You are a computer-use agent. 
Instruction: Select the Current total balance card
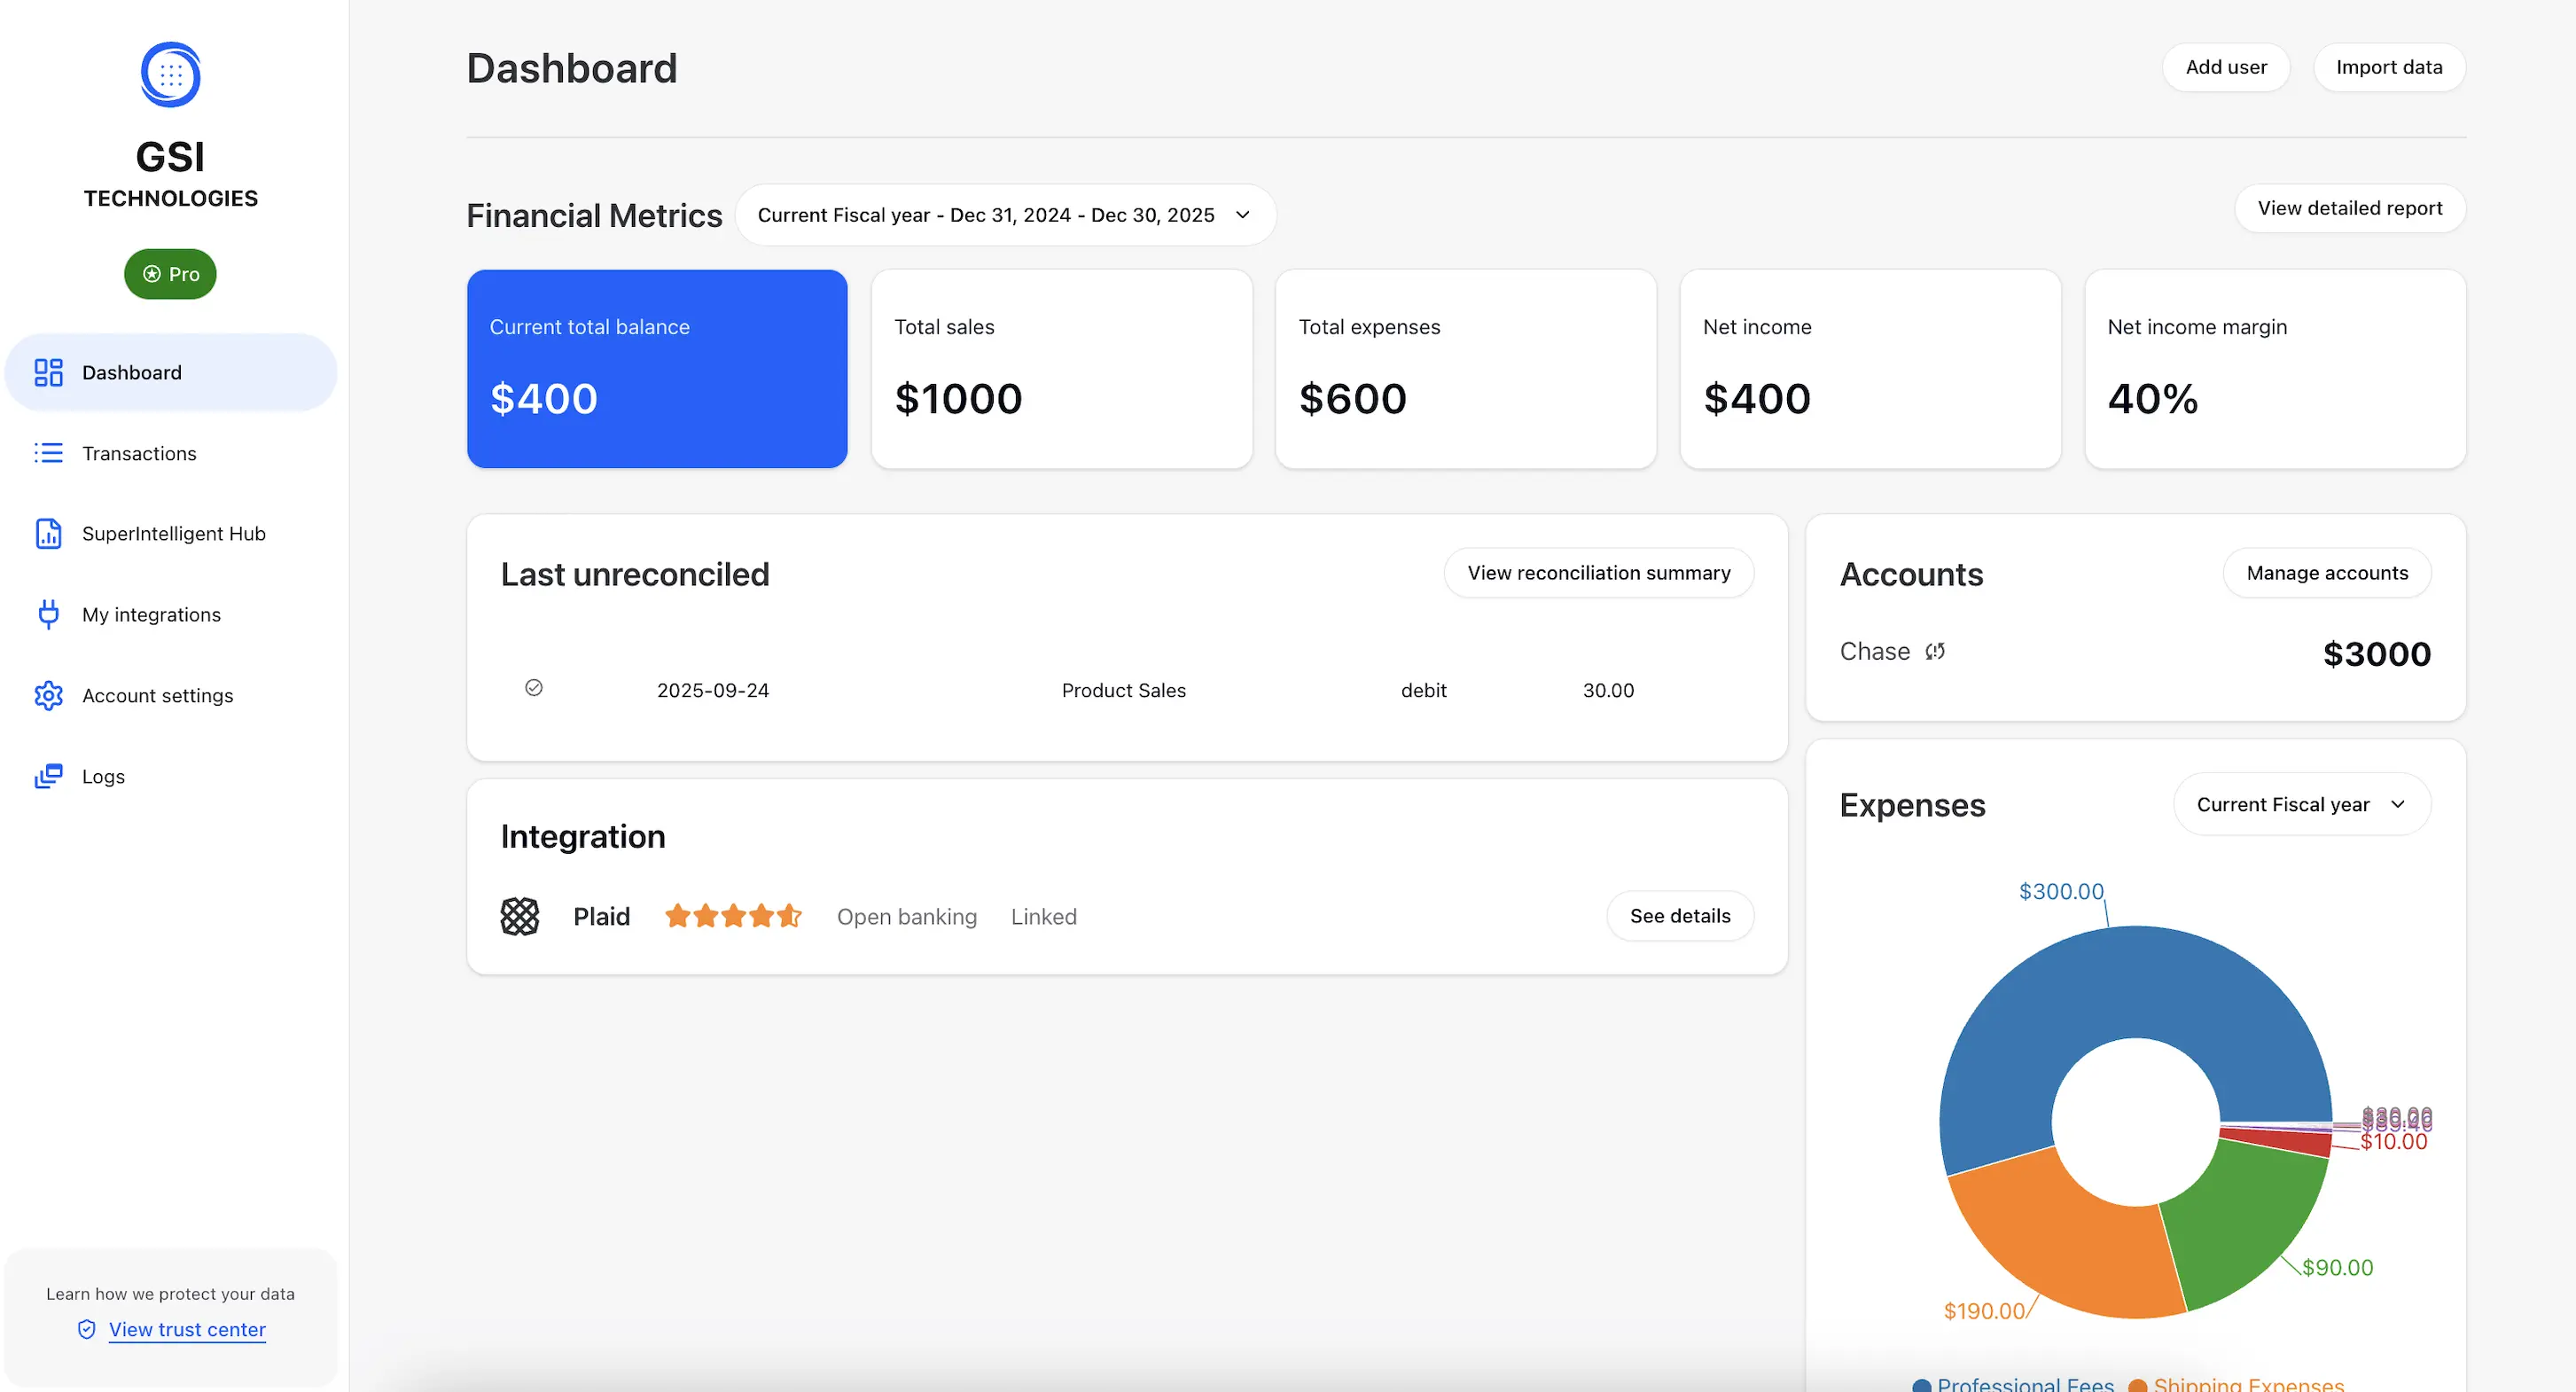tap(657, 369)
